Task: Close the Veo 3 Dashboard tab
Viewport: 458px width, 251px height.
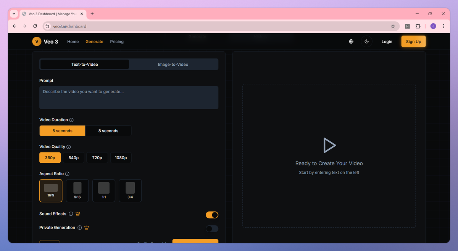Action: tap(81, 14)
